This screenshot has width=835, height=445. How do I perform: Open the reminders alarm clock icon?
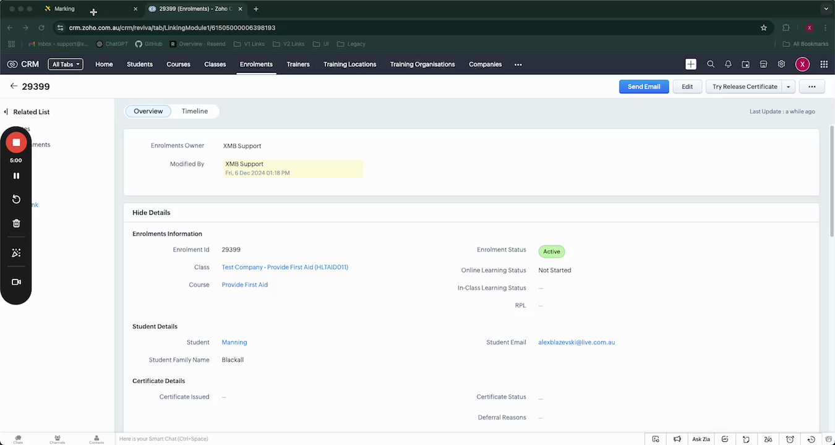coord(790,439)
